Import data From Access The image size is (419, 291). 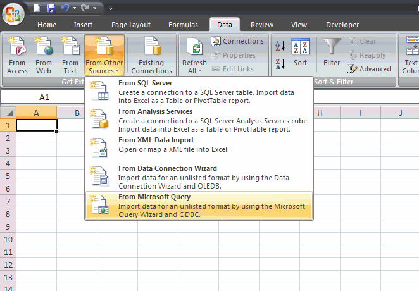(17, 56)
